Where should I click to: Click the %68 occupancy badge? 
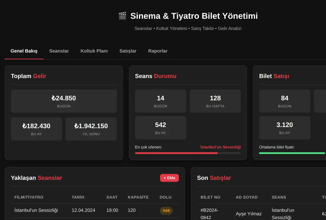point(166,211)
